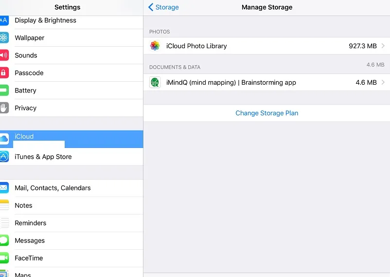
Task: Tap the iMindQ app icon
Action: coord(155,82)
